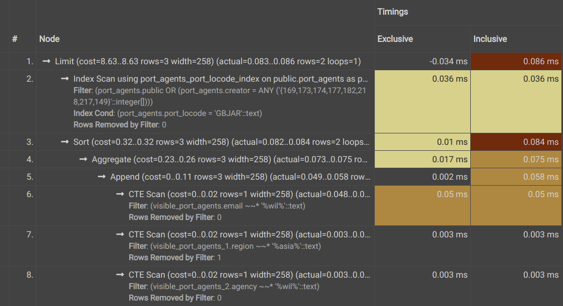Click the arrow icon beside Aggregate node

83,160
